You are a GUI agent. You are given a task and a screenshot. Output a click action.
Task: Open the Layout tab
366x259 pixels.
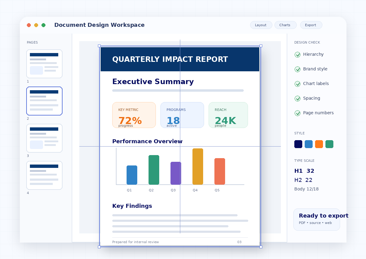click(261, 25)
